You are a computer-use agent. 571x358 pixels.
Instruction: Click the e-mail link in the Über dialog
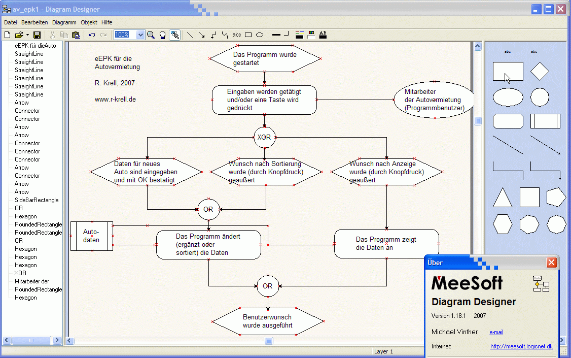click(496, 332)
